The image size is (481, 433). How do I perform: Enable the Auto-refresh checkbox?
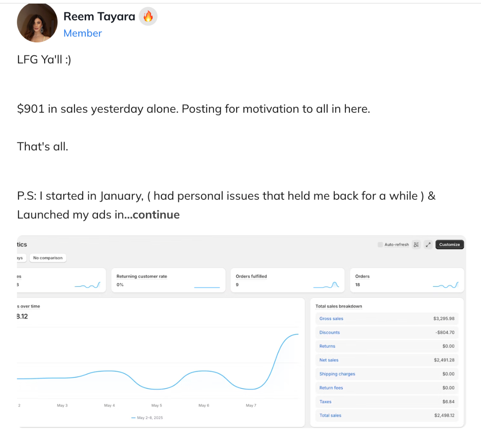click(x=380, y=245)
